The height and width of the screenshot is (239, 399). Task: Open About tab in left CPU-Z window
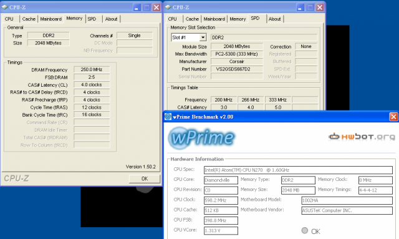pyautogui.click(x=111, y=19)
